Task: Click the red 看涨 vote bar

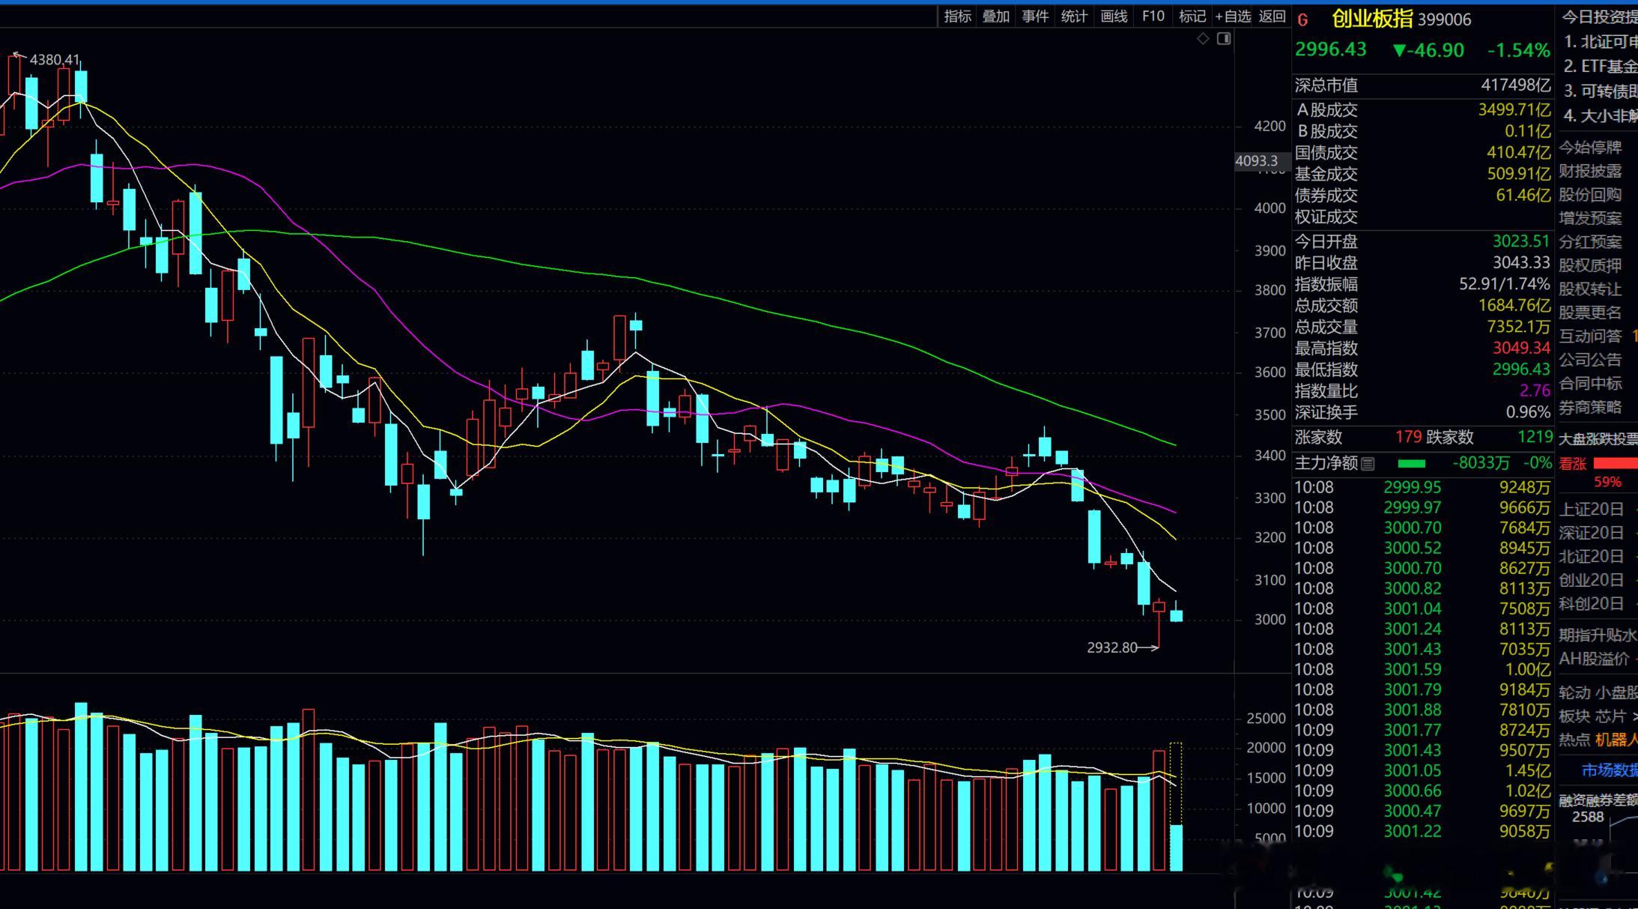Action: tap(1616, 464)
